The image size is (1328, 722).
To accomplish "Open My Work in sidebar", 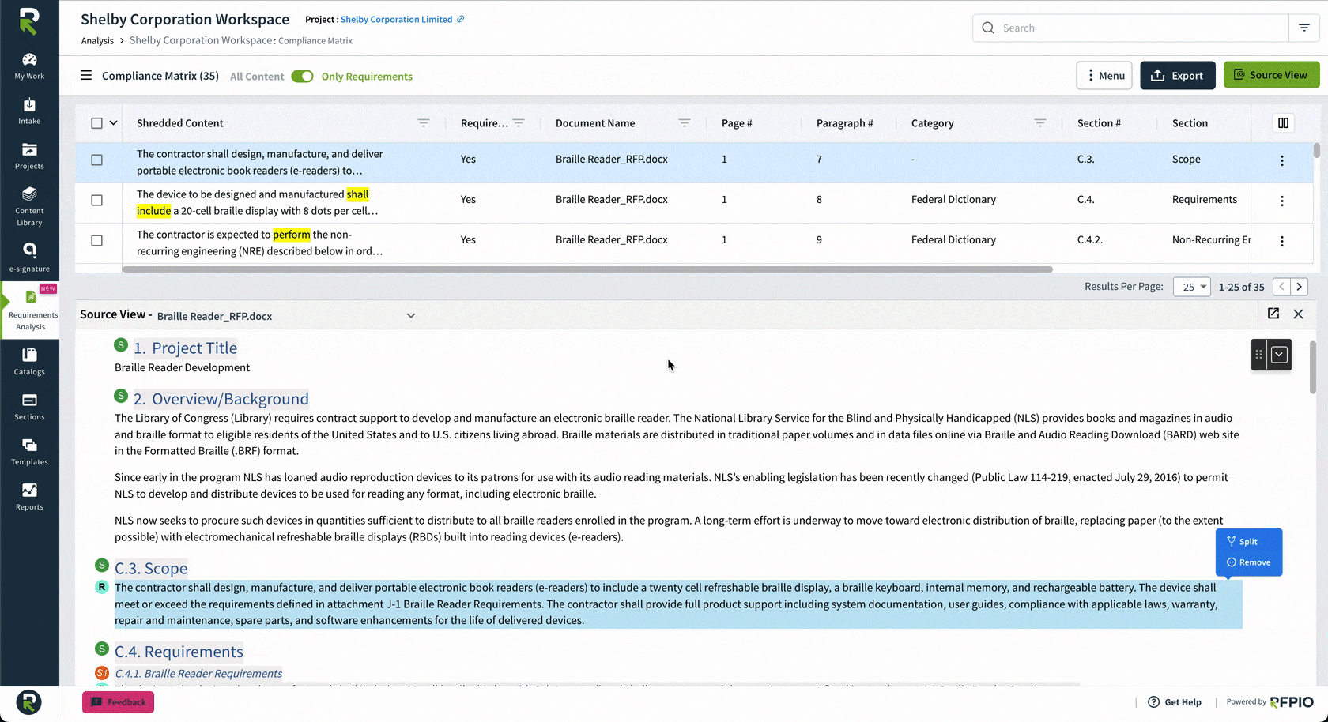I will coord(29,66).
